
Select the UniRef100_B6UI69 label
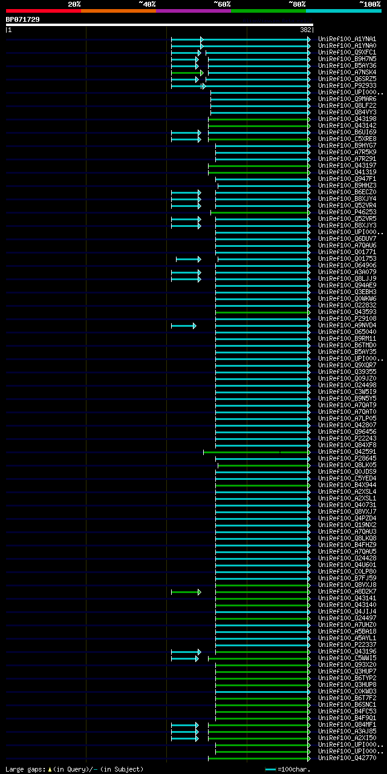[x=347, y=132]
